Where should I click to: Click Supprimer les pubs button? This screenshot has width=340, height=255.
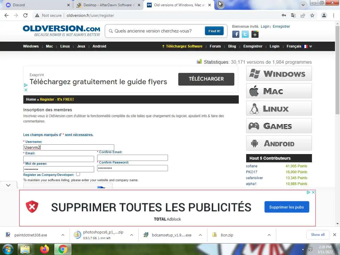click(287, 207)
